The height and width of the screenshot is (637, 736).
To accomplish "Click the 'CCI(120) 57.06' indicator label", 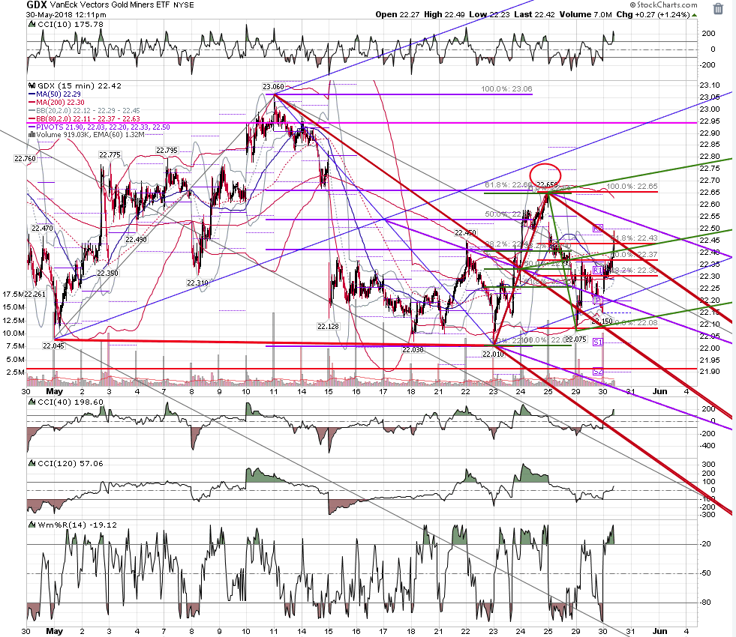I will (x=71, y=464).
